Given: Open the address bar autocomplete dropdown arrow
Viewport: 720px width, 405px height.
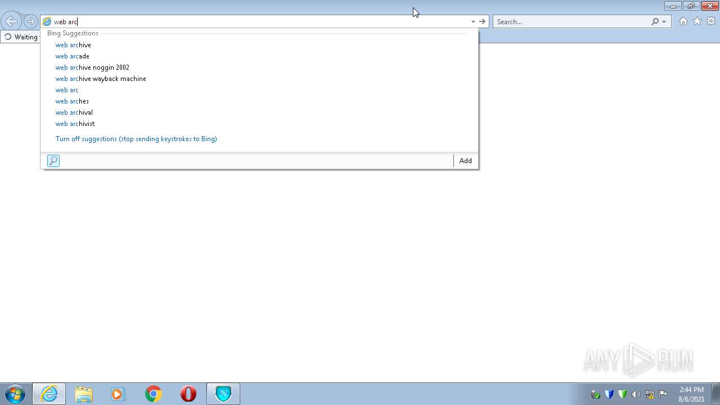Looking at the screenshot, I should point(473,21).
